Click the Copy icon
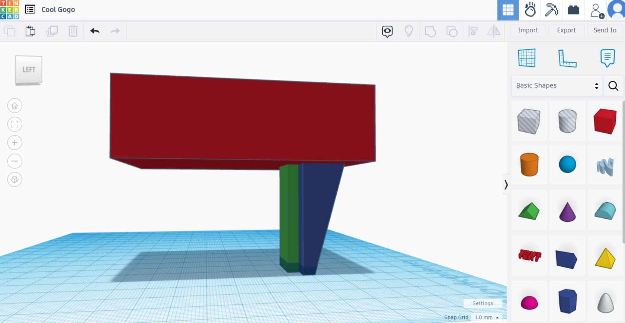This screenshot has width=625, height=323. click(10, 31)
